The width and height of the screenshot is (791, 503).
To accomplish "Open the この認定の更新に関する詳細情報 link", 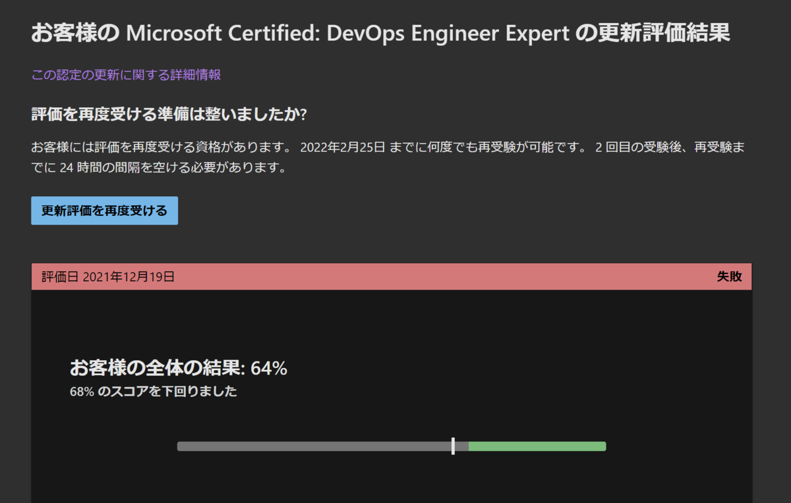I will [126, 75].
